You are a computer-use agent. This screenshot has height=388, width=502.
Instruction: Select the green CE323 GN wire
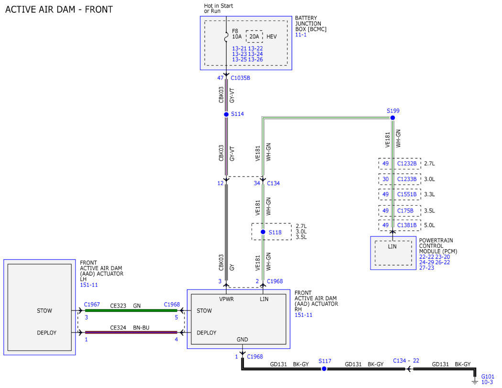click(131, 310)
